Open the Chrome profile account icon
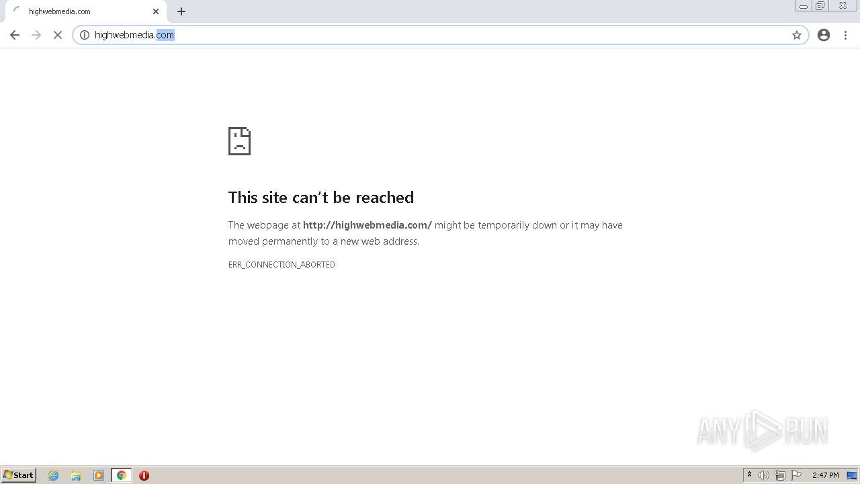This screenshot has height=484, width=860. (x=824, y=35)
